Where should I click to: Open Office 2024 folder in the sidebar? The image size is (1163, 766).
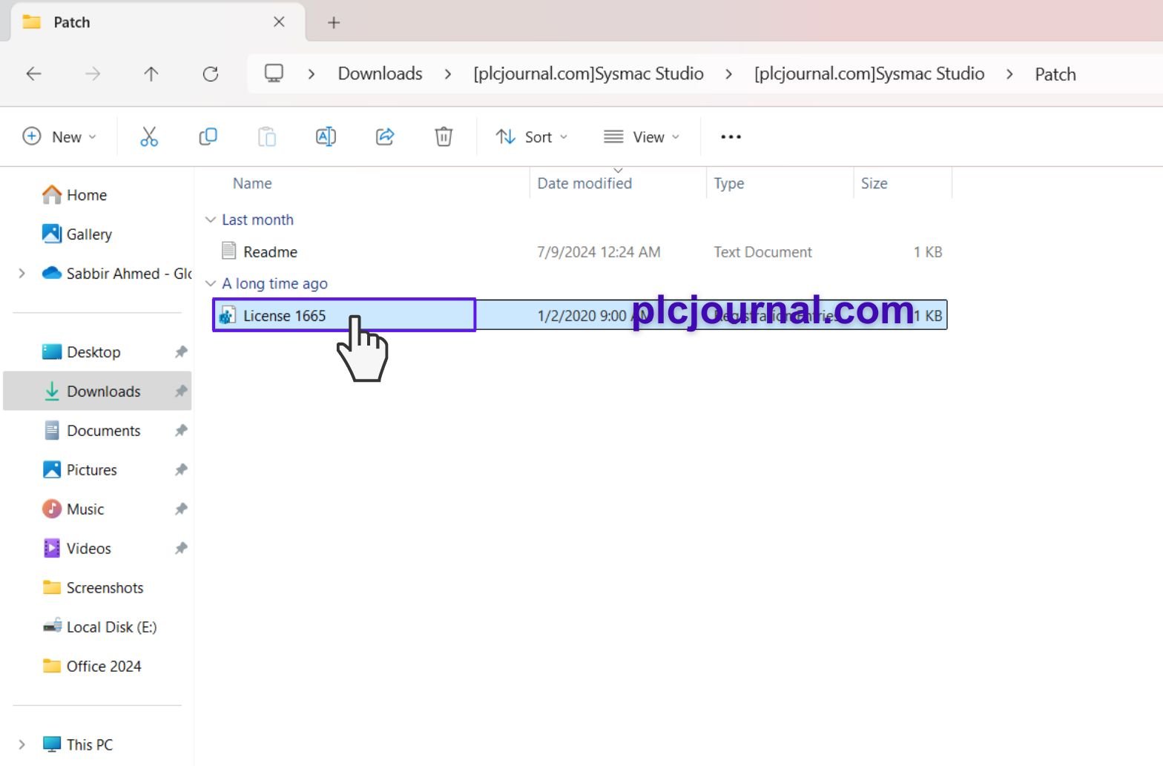coord(103,666)
